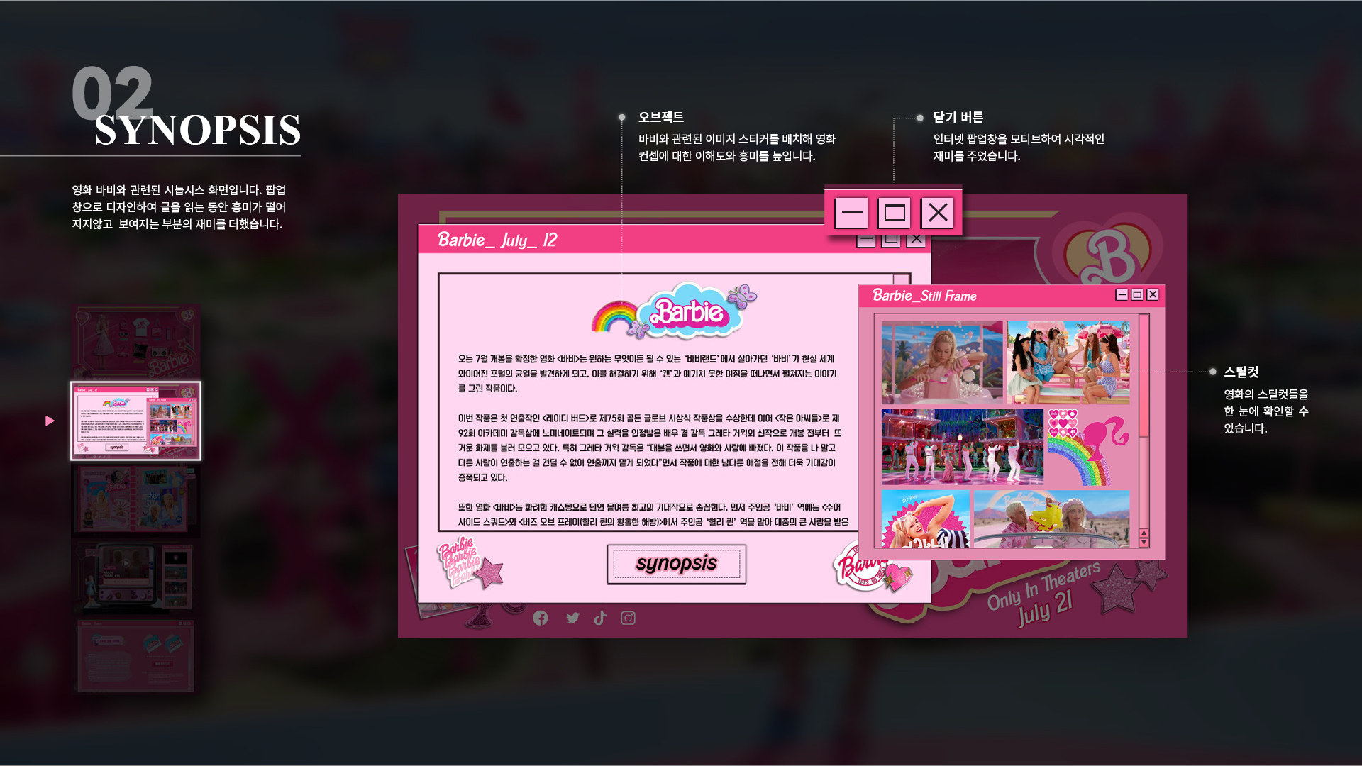
Task: Click the Barbie_ July_ 12 window title
Action: 497,240
